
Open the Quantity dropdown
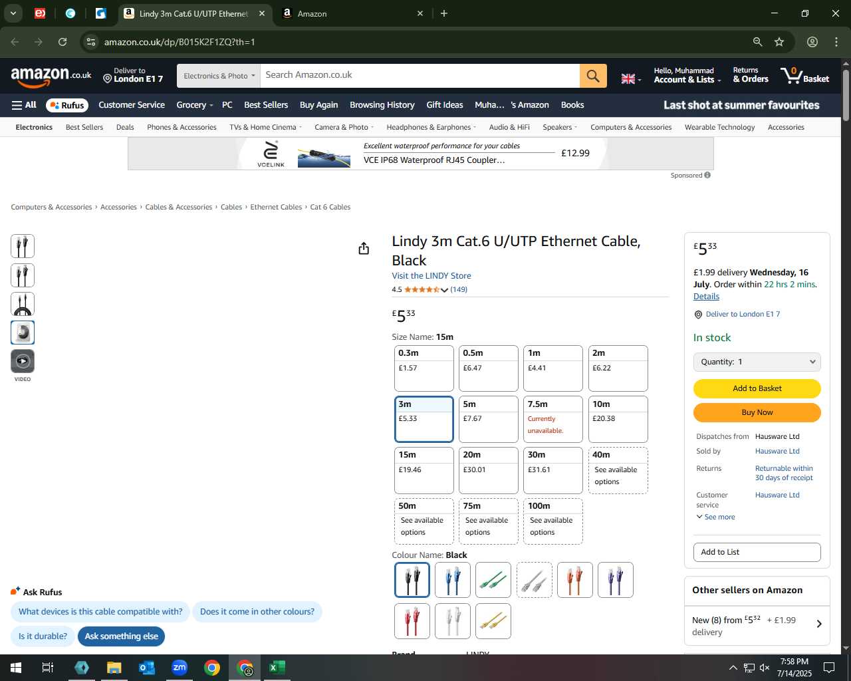(757, 362)
